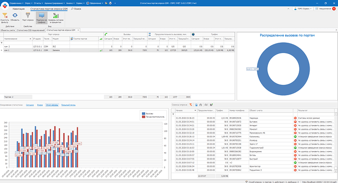Switch to Статистика CSD-подключений document tab
The image size is (338, 183).
click(x=30, y=30)
